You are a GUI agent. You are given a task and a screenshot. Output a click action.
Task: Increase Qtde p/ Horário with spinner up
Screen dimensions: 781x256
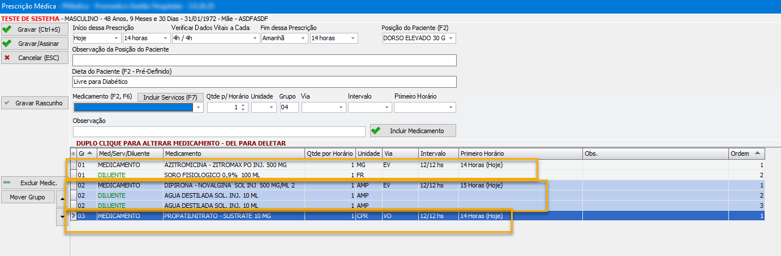pos(243,105)
